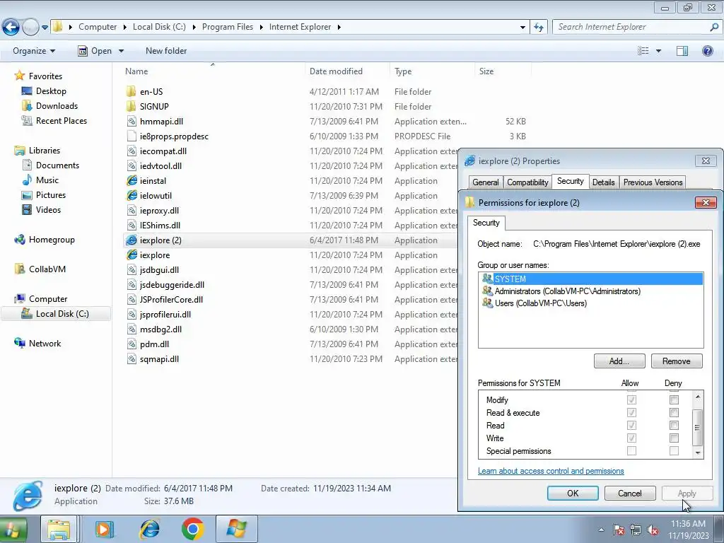Open Chrome from the taskbar
The width and height of the screenshot is (724, 543).
click(192, 529)
